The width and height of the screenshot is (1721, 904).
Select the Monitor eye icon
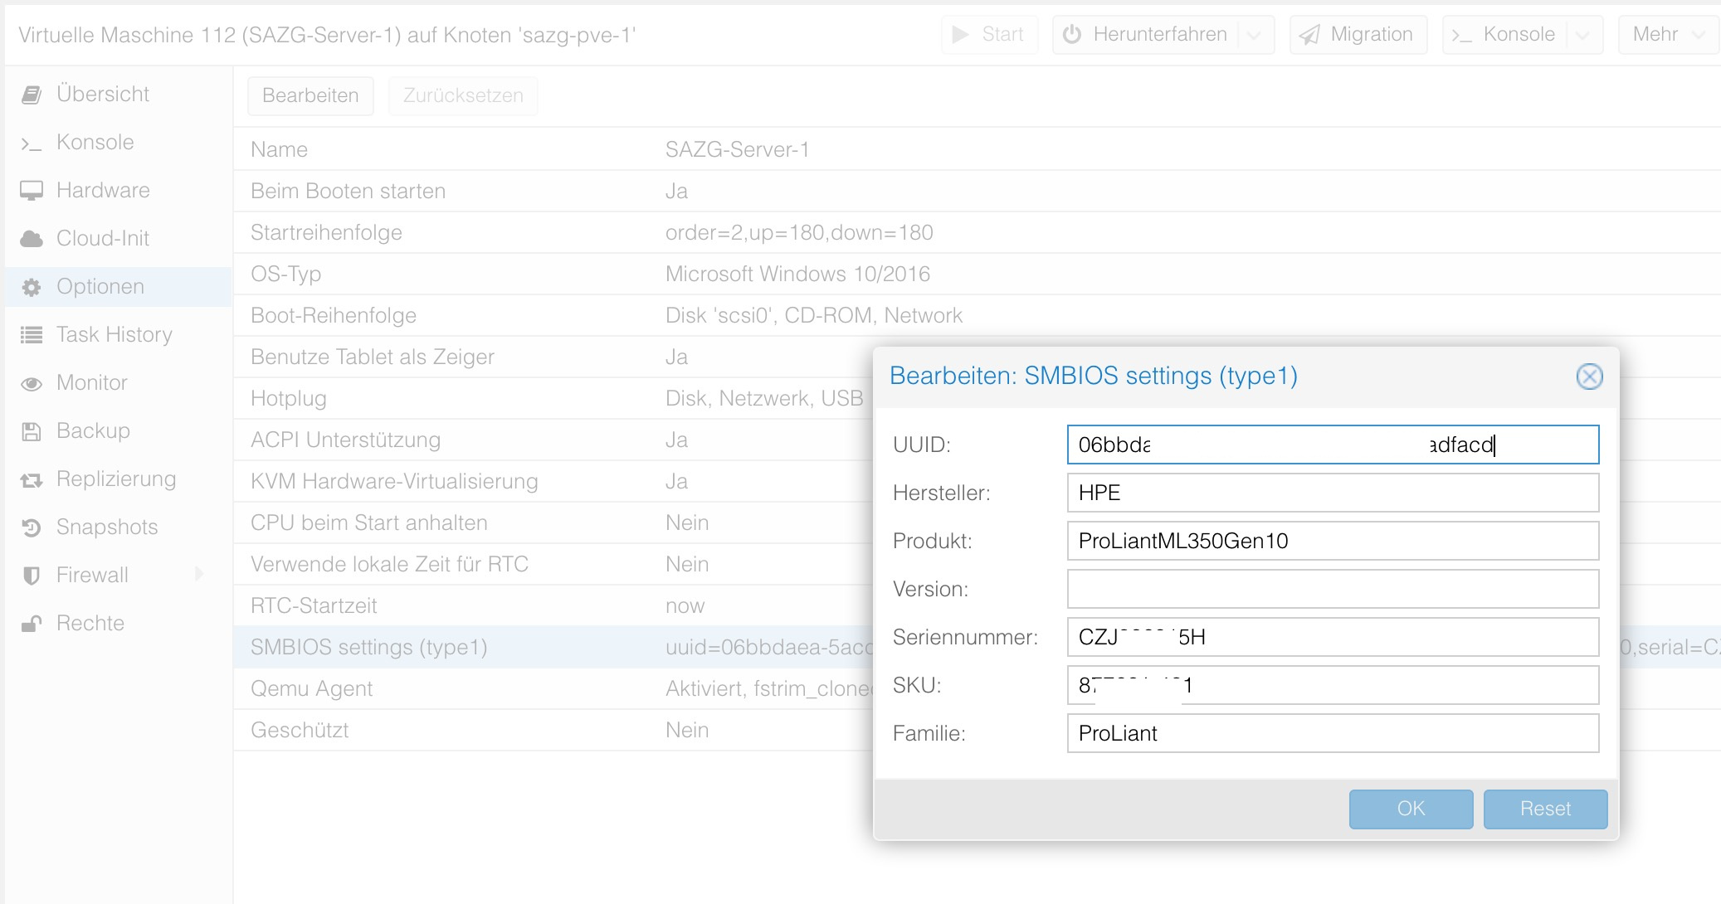[32, 383]
